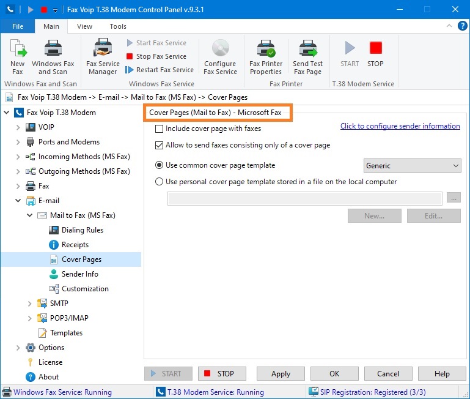Click the personal cover page file path field
Image resolution: width=470 pixels, height=399 pixels.
point(304,198)
